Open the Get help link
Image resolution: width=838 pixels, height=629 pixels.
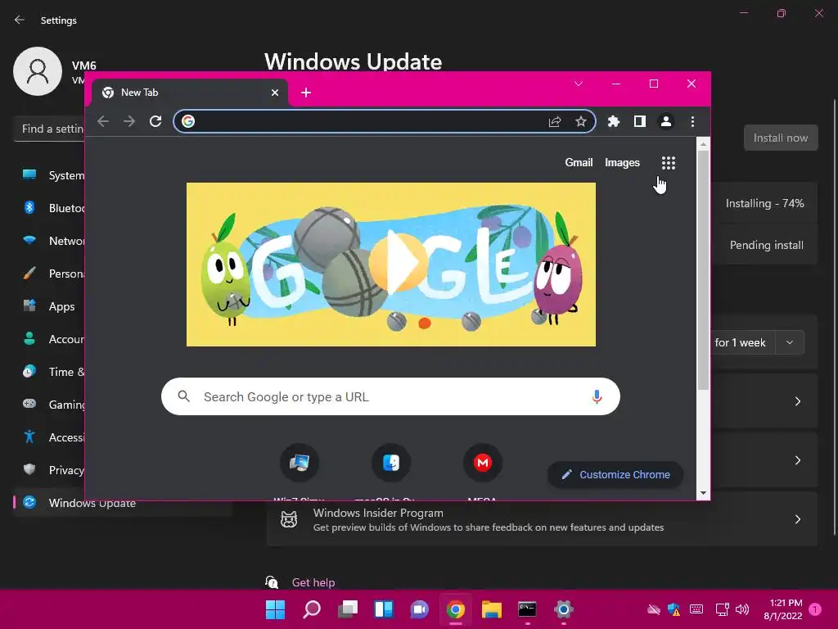pyautogui.click(x=313, y=582)
